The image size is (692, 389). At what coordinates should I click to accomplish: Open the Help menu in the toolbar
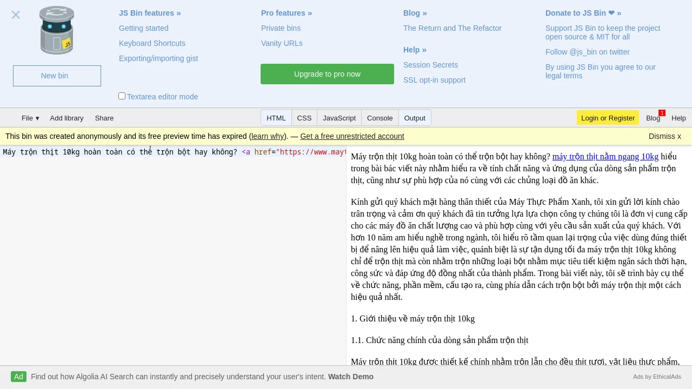click(678, 118)
